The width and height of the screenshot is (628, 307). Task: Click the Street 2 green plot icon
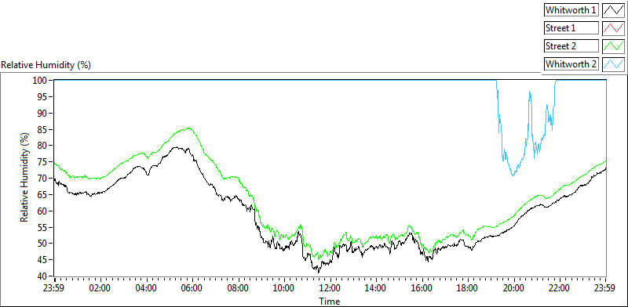pyautogui.click(x=613, y=46)
